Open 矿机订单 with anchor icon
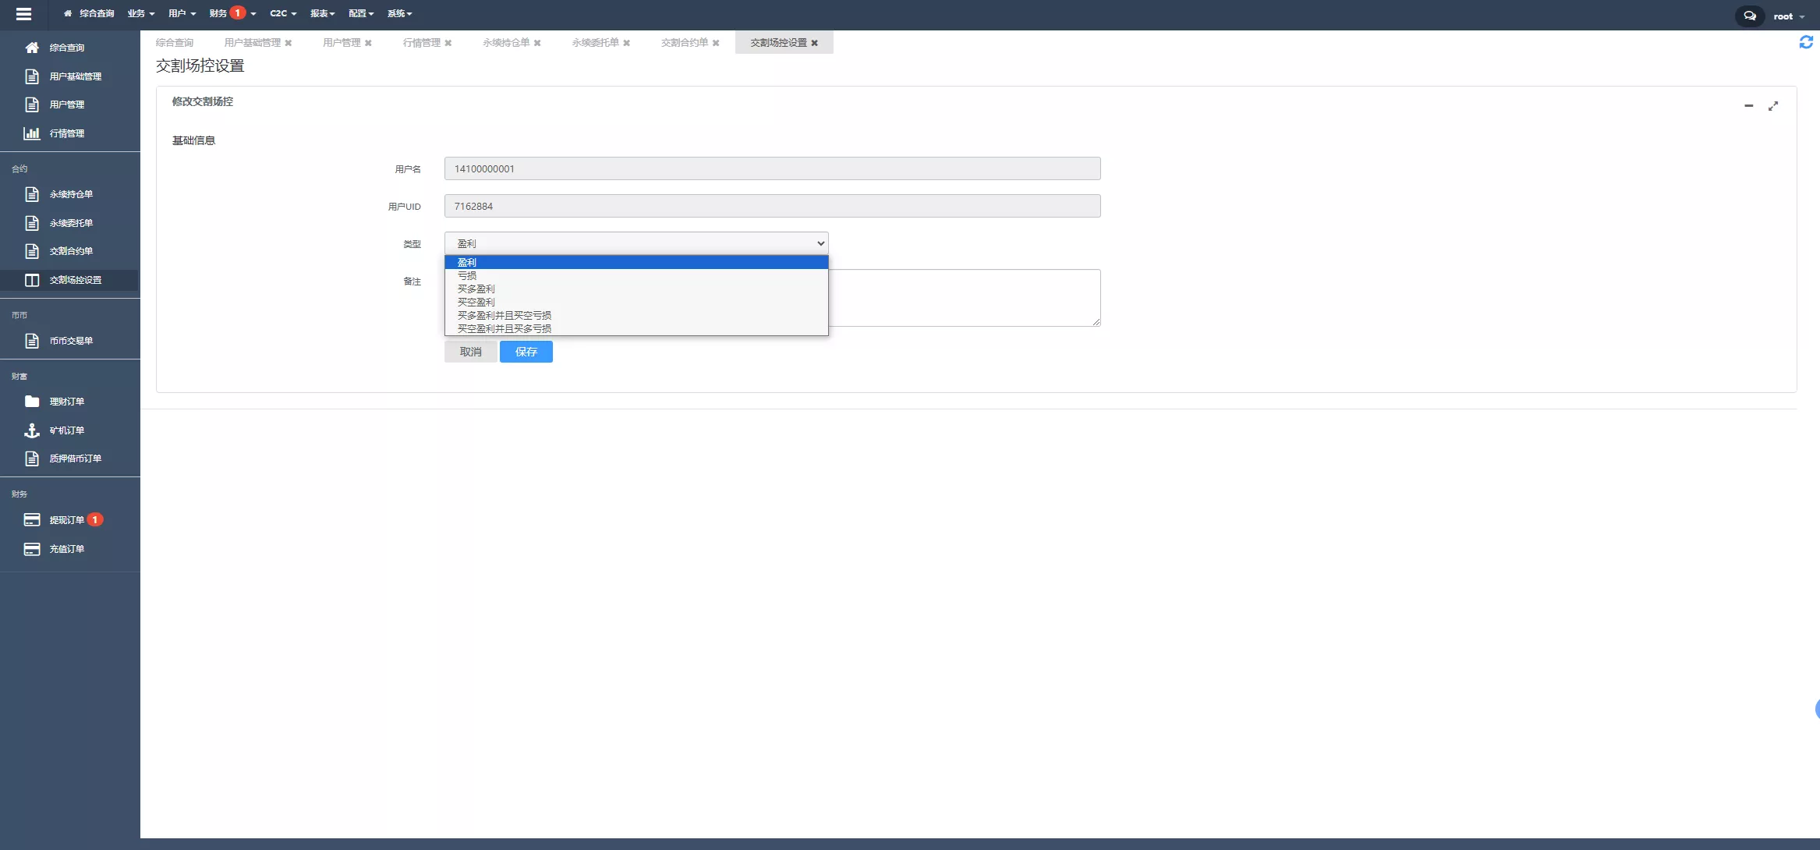The image size is (1820, 850). [x=66, y=430]
